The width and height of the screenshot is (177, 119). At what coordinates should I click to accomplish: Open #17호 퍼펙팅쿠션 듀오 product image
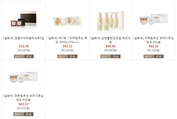[x=67, y=21]
